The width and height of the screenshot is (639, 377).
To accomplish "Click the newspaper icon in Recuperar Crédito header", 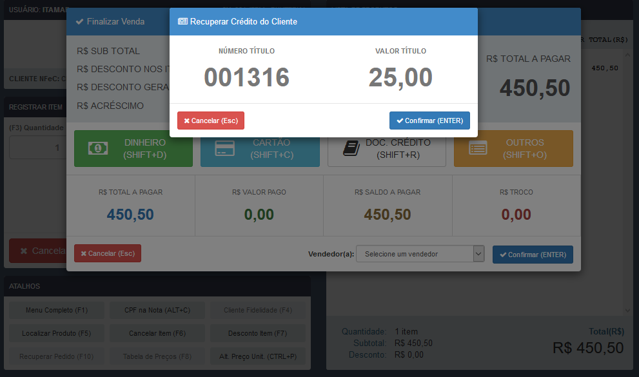I will pyautogui.click(x=182, y=21).
